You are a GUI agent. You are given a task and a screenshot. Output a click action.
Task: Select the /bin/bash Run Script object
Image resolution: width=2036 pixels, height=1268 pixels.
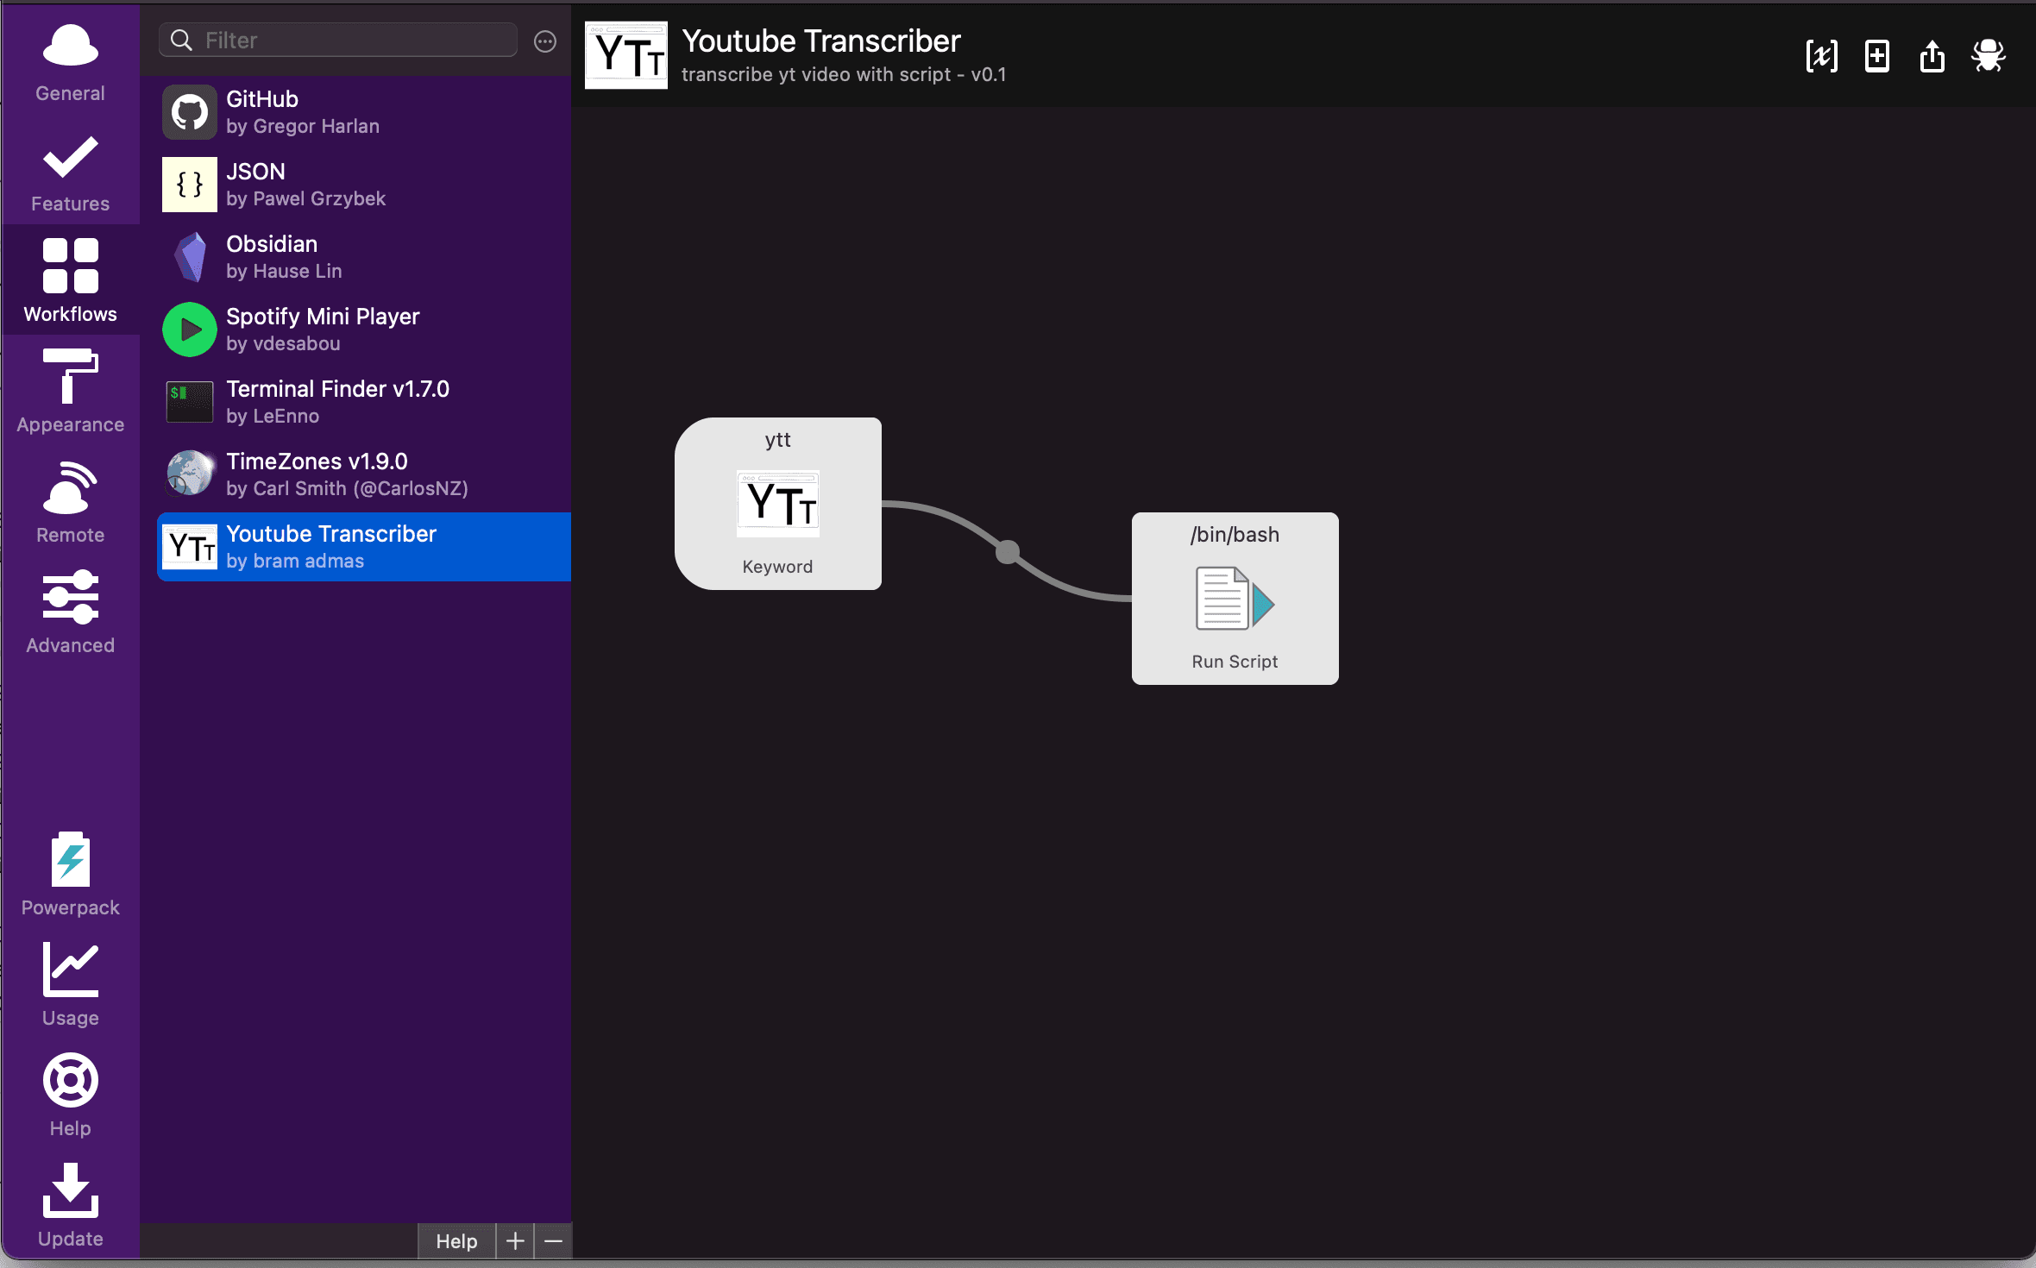point(1235,599)
